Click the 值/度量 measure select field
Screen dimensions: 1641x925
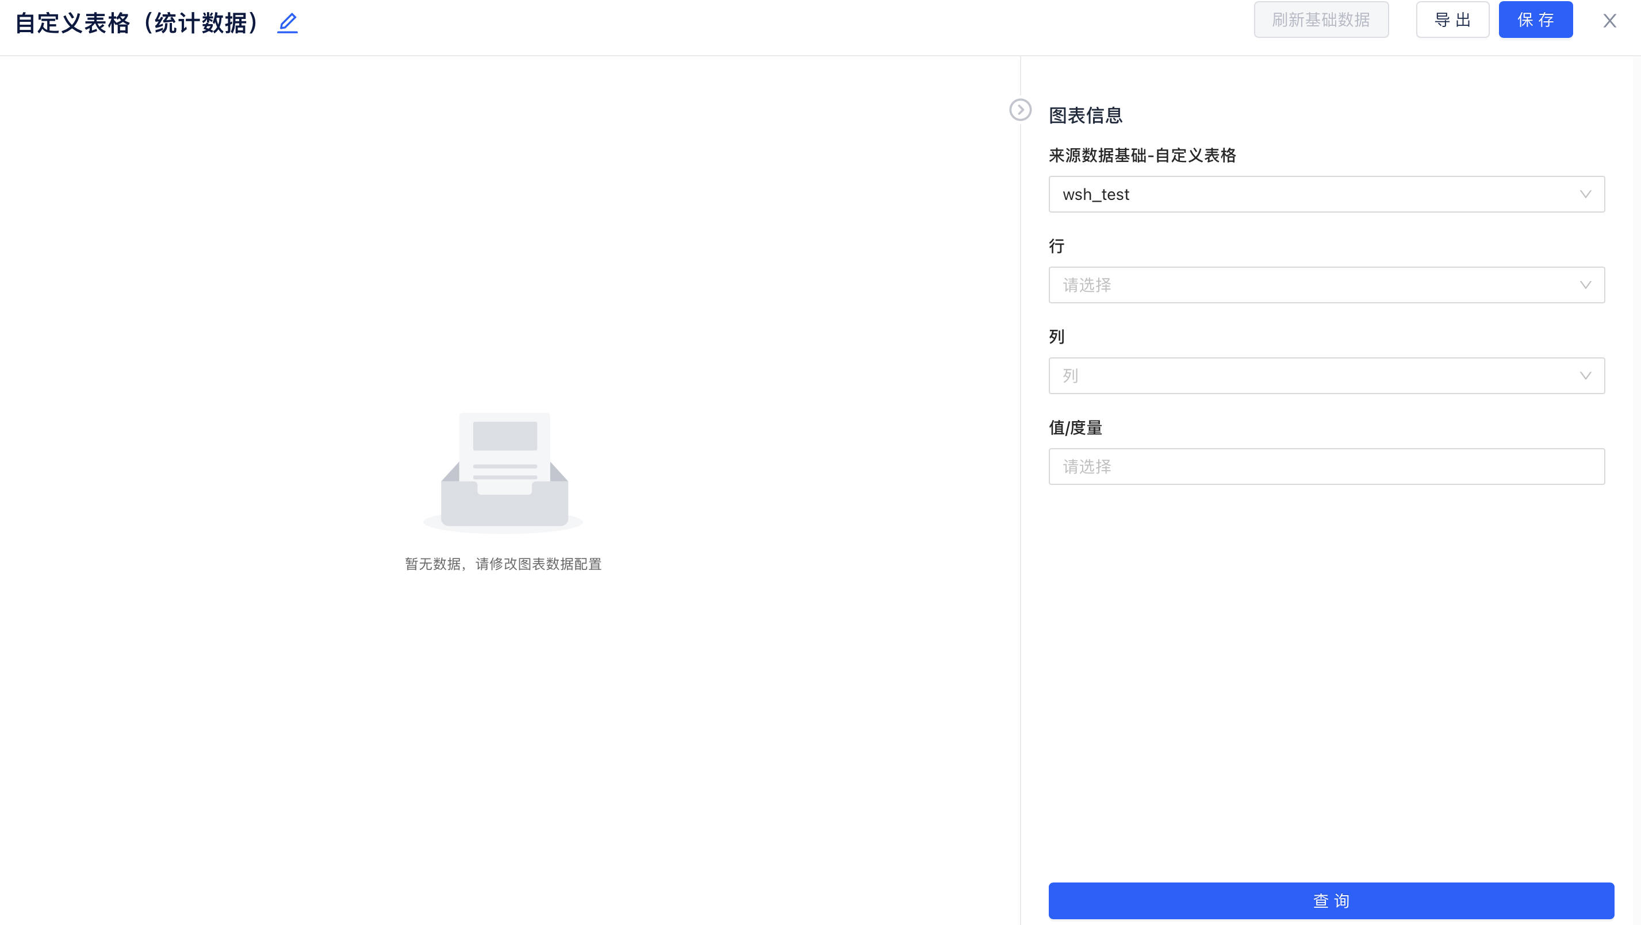[x=1326, y=466]
